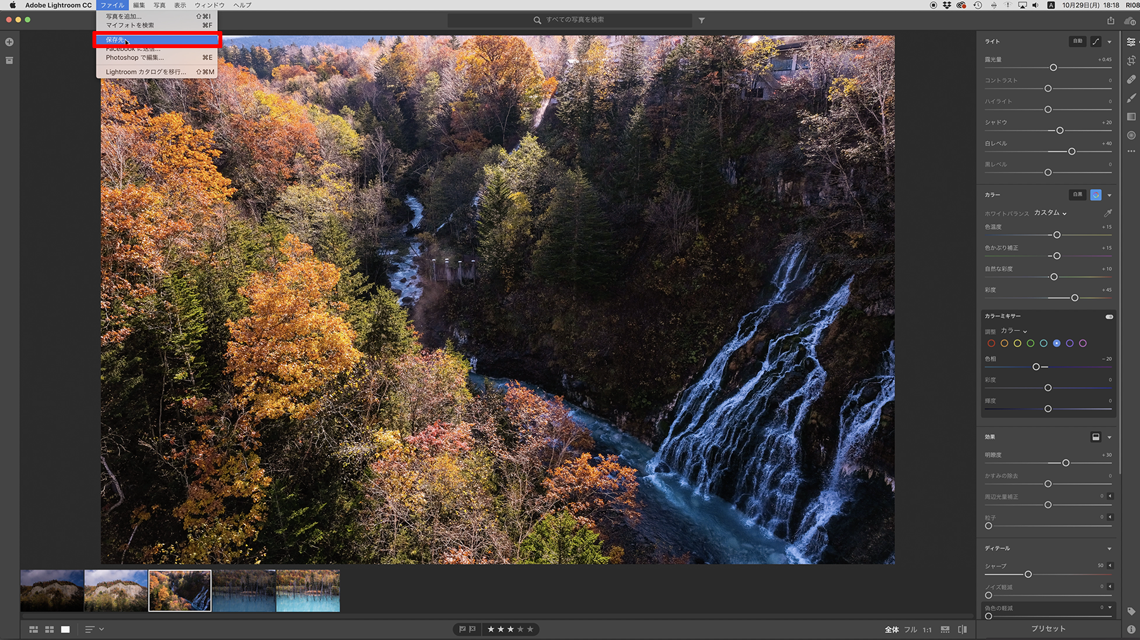Open the tone curve in Light panel
The height and width of the screenshot is (640, 1140).
[1096, 41]
